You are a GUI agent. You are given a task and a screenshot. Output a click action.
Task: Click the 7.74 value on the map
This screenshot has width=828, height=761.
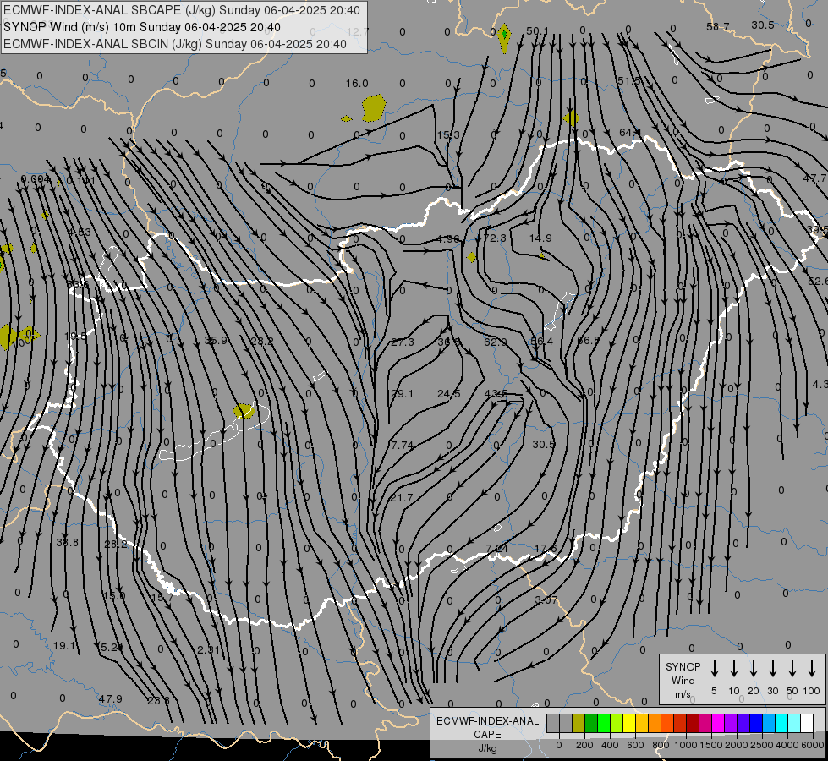402,446
